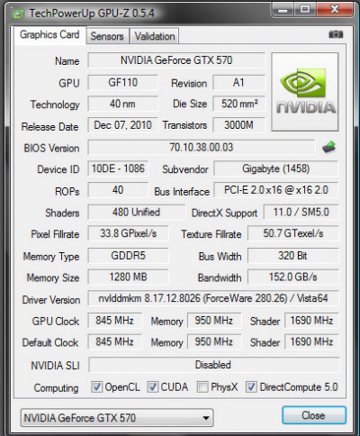The height and width of the screenshot is (436, 360).
Task: Select the NVIDIA GeForce GTX 570 combo box
Action: pyautogui.click(x=117, y=418)
